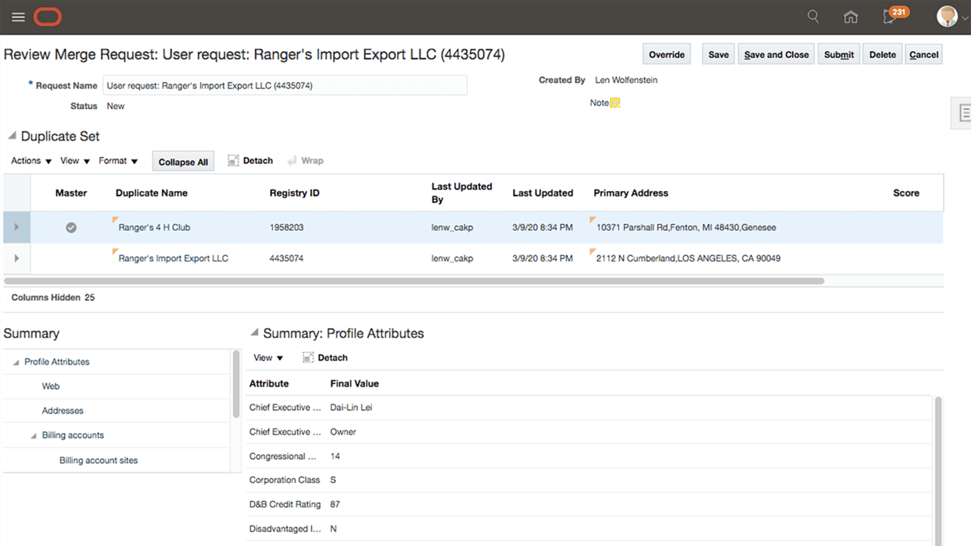Click the Save button

[x=719, y=55]
